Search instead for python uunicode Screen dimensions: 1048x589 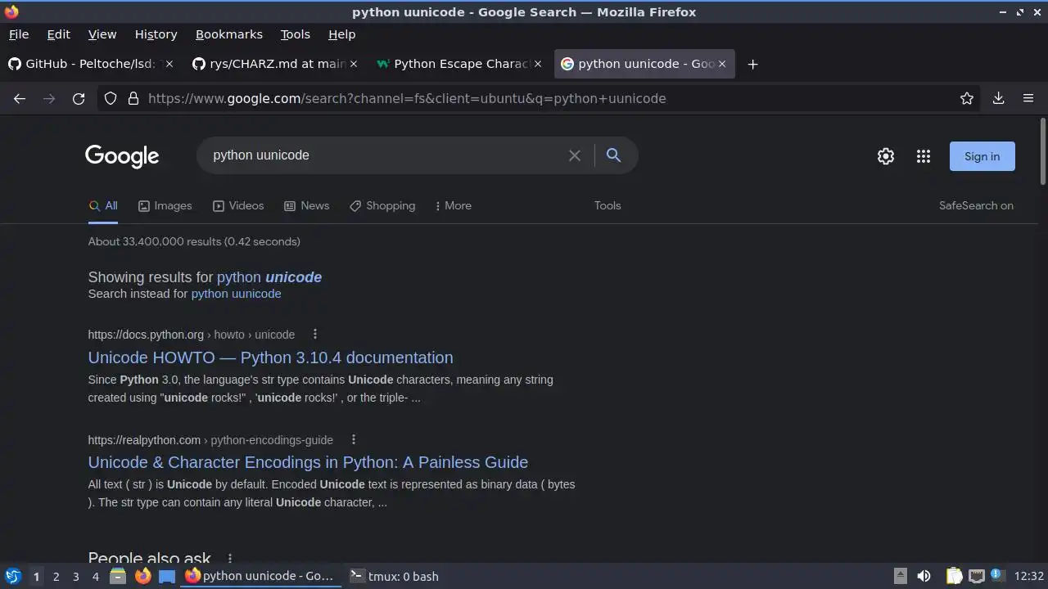(x=236, y=294)
